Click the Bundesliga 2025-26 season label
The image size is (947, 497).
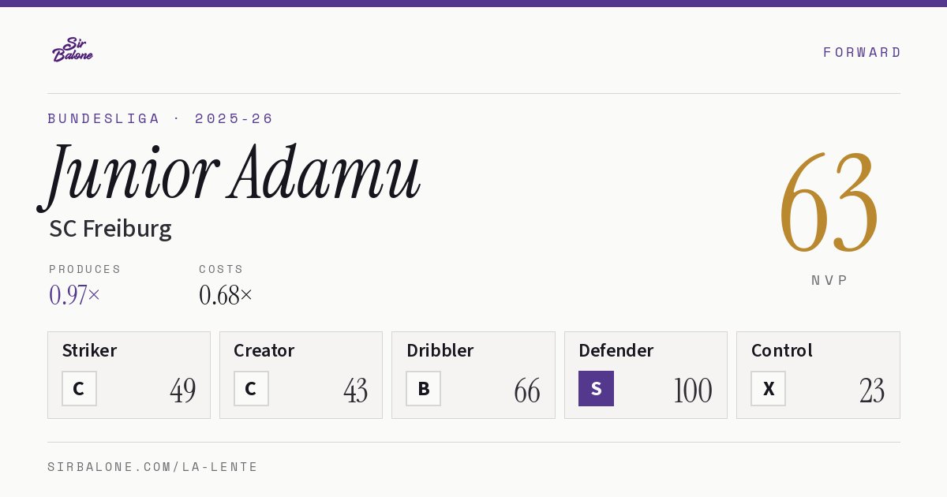coord(160,118)
